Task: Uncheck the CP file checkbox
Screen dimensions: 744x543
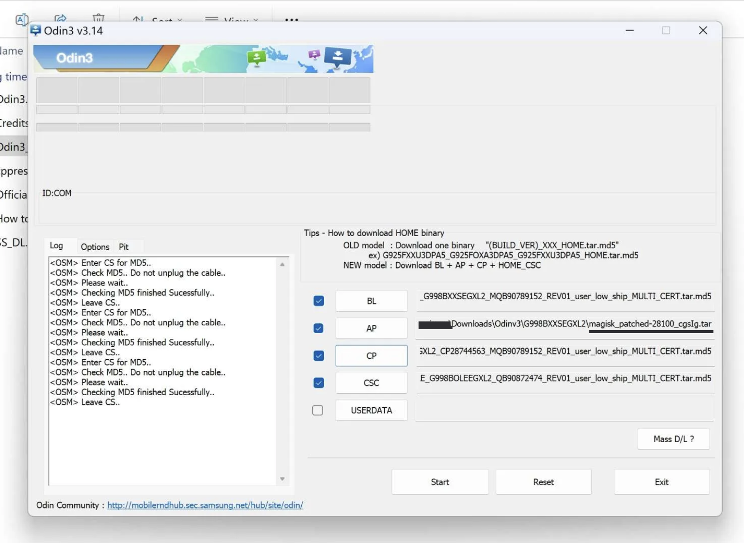Action: click(319, 356)
